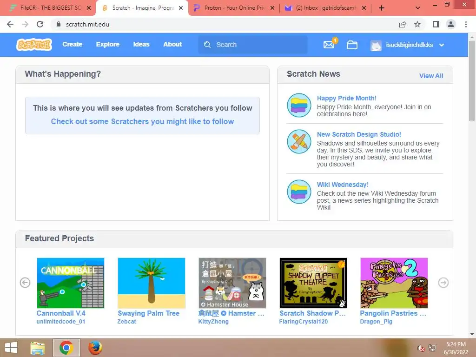Click 'Check out some Scratchers' link
Screen dimensions: 476x357
[x=142, y=121]
